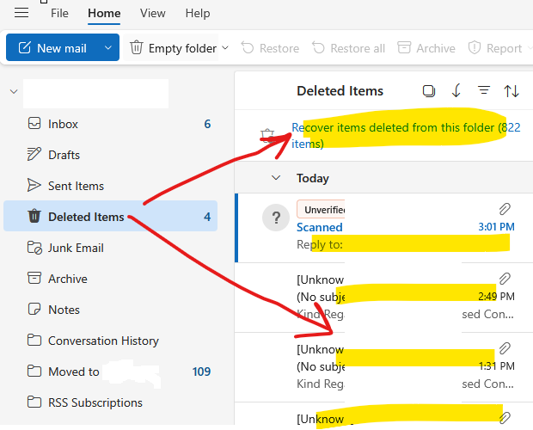Open the Archive folder in sidebar

pyautogui.click(x=111, y=279)
